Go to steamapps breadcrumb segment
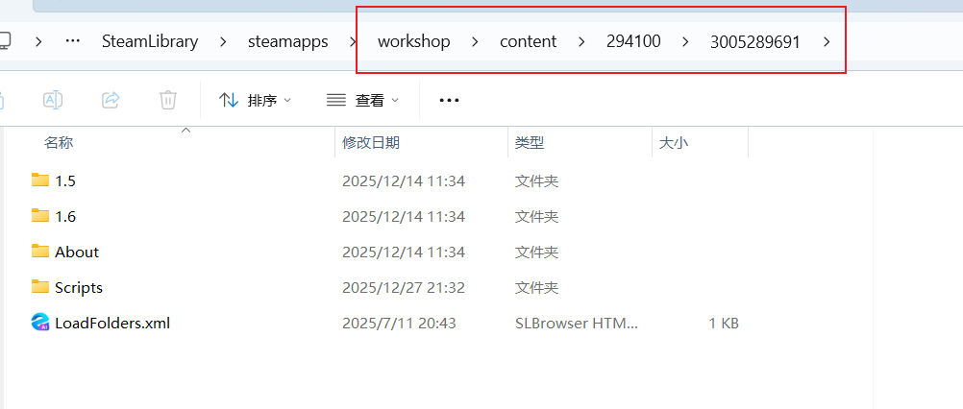Viewport: 963px width, 409px height. pyautogui.click(x=287, y=41)
